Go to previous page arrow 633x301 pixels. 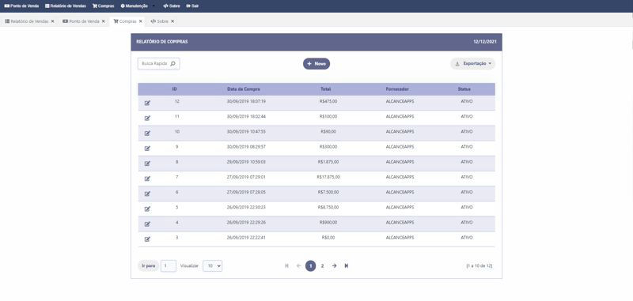point(299,266)
